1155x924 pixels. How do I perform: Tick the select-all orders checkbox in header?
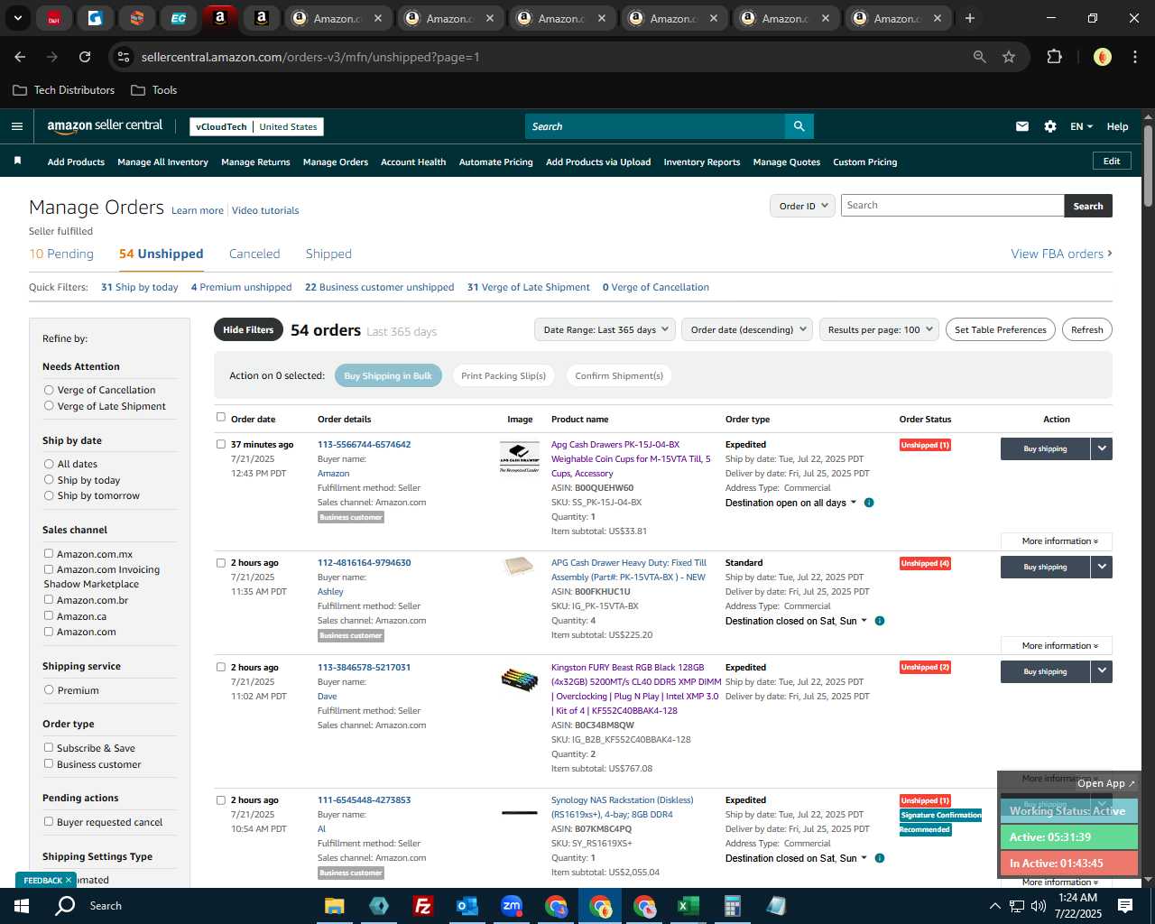[x=221, y=417]
